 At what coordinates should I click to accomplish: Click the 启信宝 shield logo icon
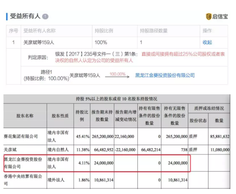point(209,16)
